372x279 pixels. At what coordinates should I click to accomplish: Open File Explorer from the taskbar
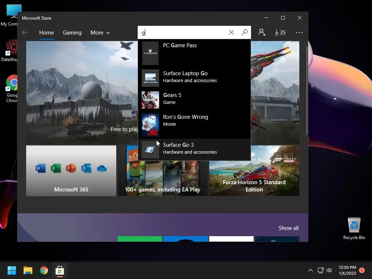tap(28, 270)
